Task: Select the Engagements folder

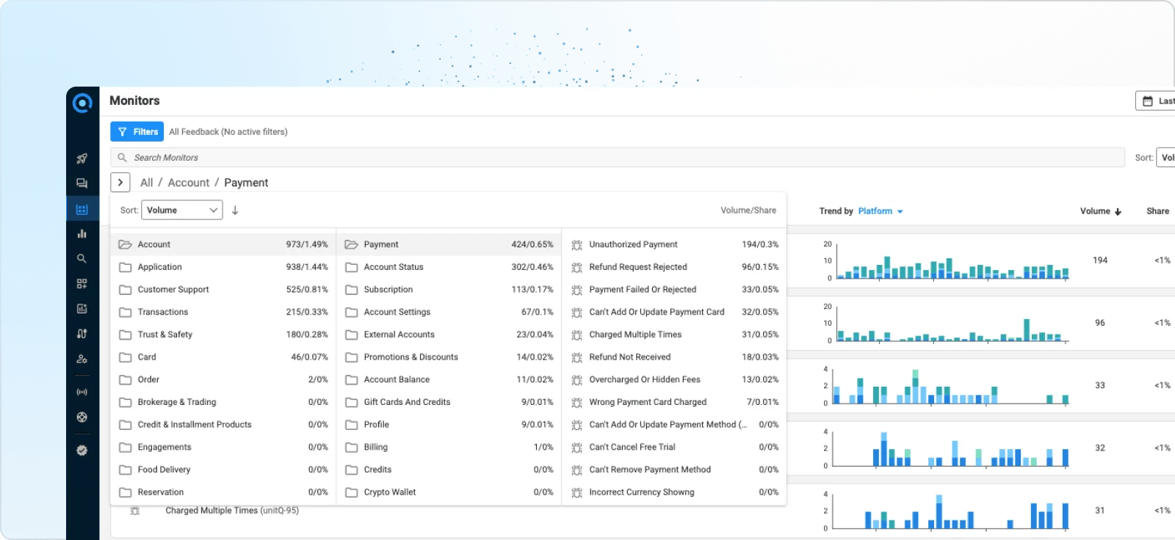Action: 223,447
